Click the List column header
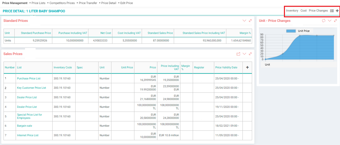This screenshot has height=145, width=340. pos(19,67)
